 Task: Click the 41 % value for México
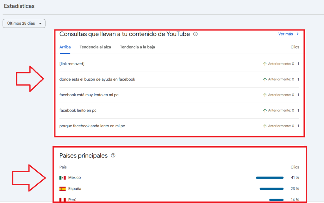(295, 178)
